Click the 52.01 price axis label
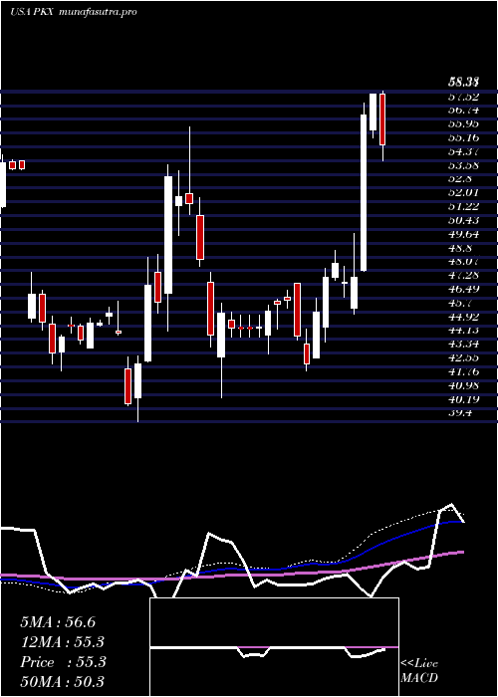498x697 pixels. click(463, 192)
